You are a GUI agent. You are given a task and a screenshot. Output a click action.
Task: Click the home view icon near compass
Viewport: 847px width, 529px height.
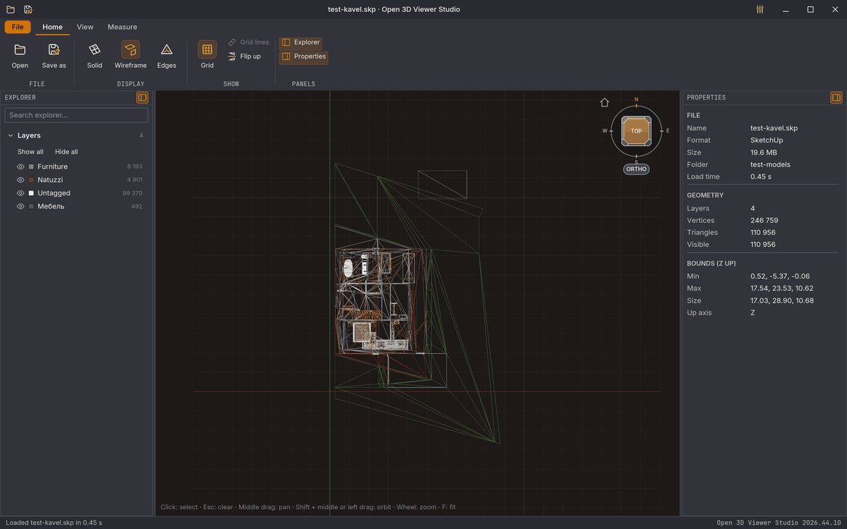pyautogui.click(x=604, y=102)
